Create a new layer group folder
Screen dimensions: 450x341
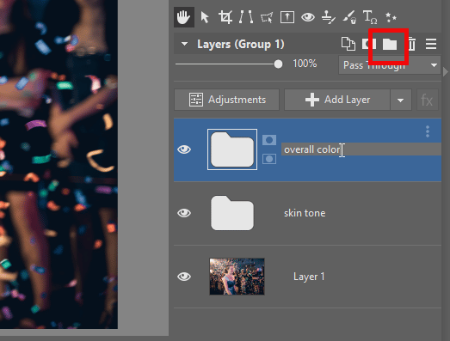click(390, 44)
